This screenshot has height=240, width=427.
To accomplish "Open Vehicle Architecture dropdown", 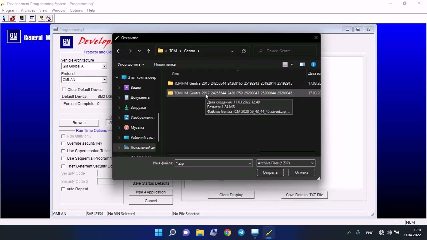I will coord(104,66).
